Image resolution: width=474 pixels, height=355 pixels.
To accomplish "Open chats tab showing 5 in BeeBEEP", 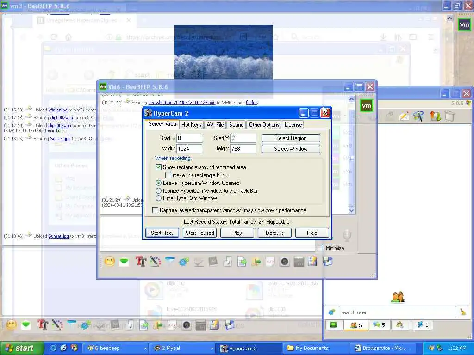I will pyautogui.click(x=379, y=325).
